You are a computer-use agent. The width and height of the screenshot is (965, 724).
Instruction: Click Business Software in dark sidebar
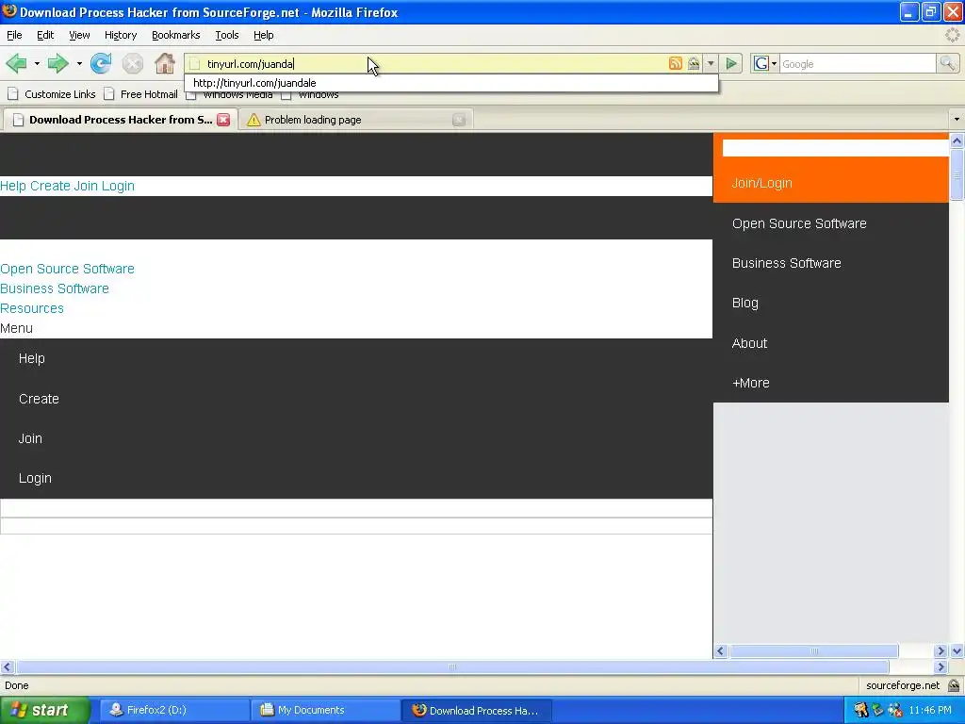click(x=786, y=263)
